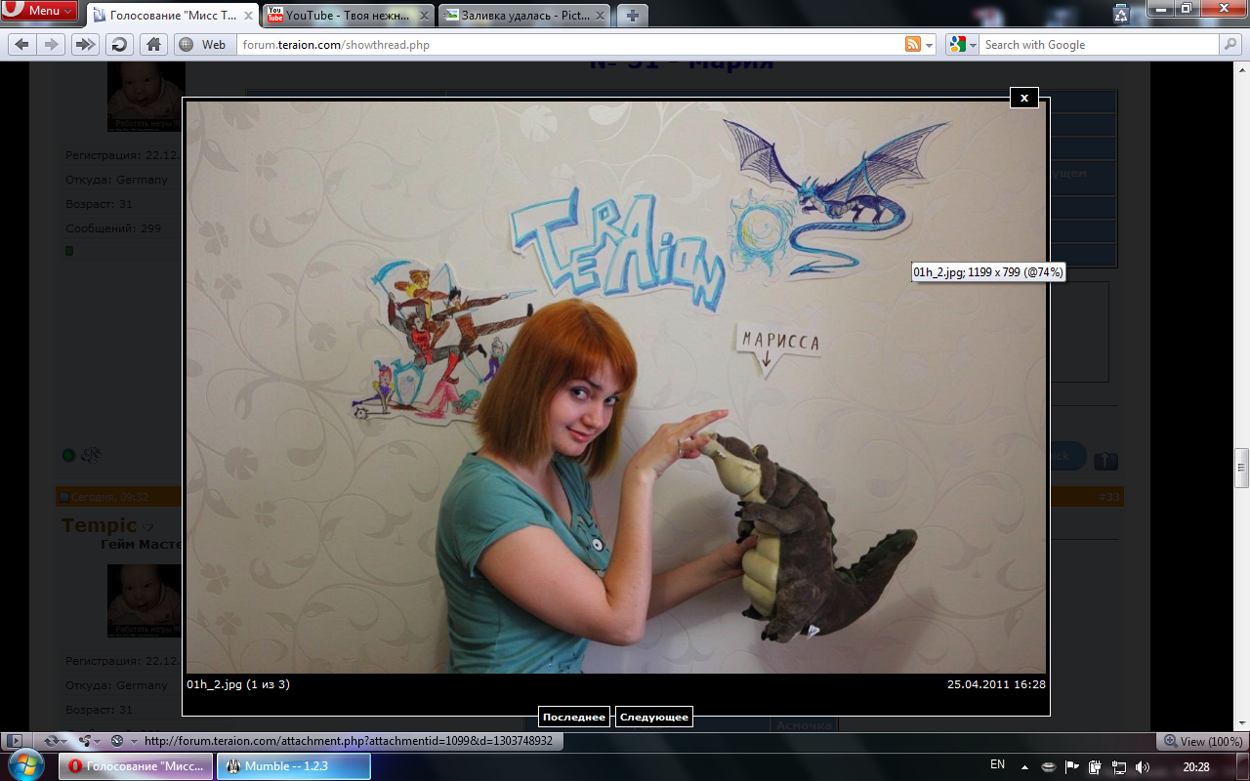
Task: Click the Откуда: Germany text in upper post
Action: coord(116,180)
